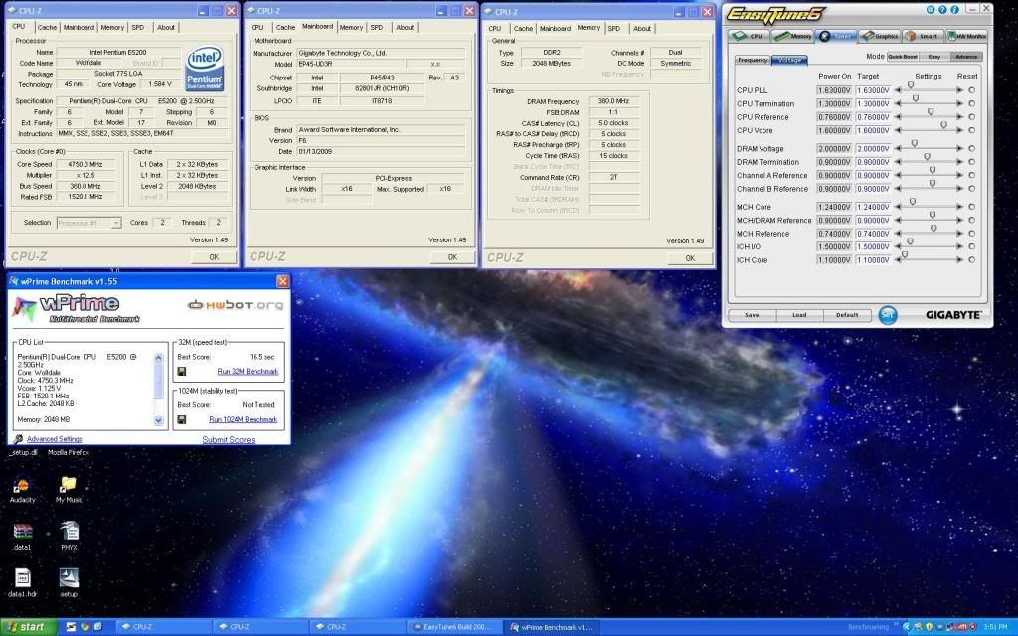The image size is (1018, 636).
Task: Switch to About tab in the Memory CPU-Z window
Action: click(642, 29)
